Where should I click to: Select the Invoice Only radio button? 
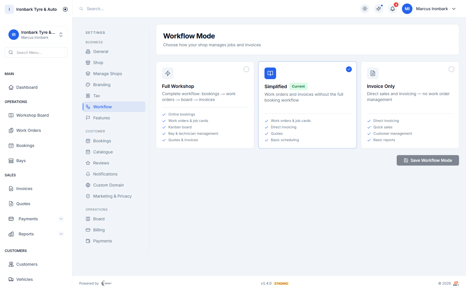point(451,69)
